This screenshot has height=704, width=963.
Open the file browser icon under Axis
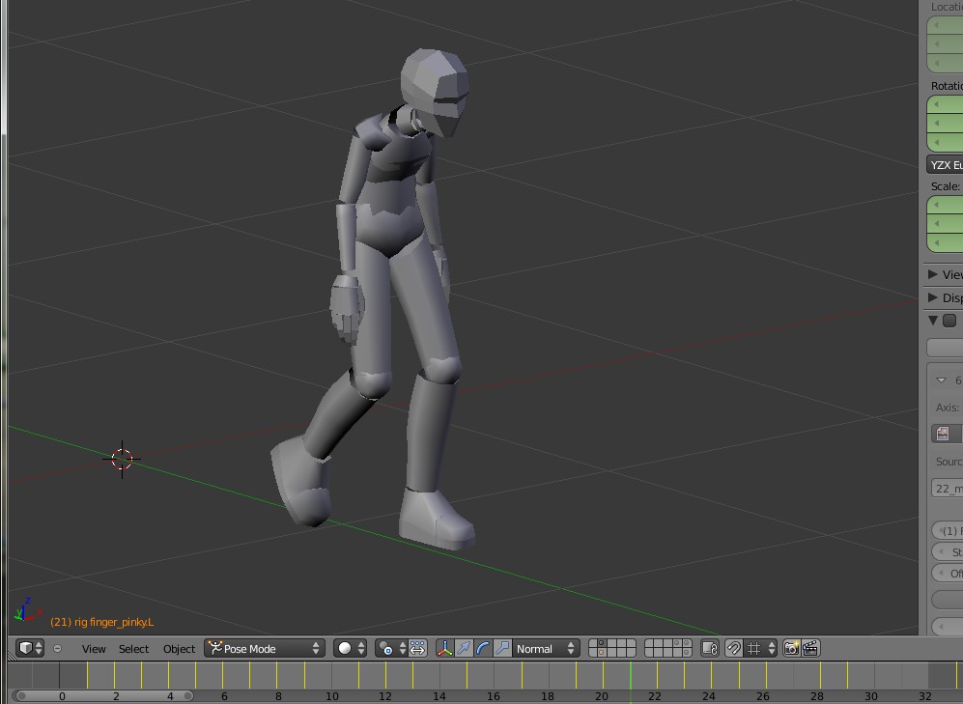944,433
